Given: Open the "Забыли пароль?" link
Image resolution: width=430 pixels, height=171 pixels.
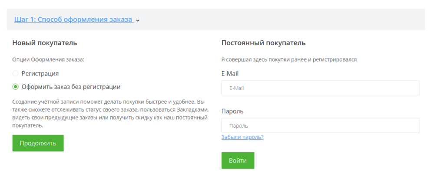Looking at the screenshot, I should [x=242, y=137].
